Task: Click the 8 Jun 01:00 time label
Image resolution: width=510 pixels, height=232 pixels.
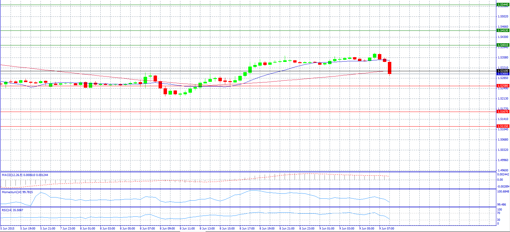Action: [88, 229]
